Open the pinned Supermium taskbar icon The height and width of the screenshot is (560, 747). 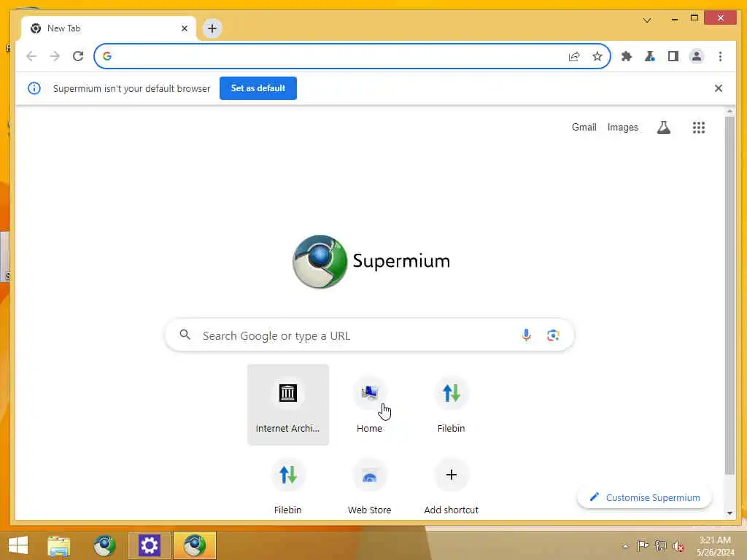[x=104, y=545]
